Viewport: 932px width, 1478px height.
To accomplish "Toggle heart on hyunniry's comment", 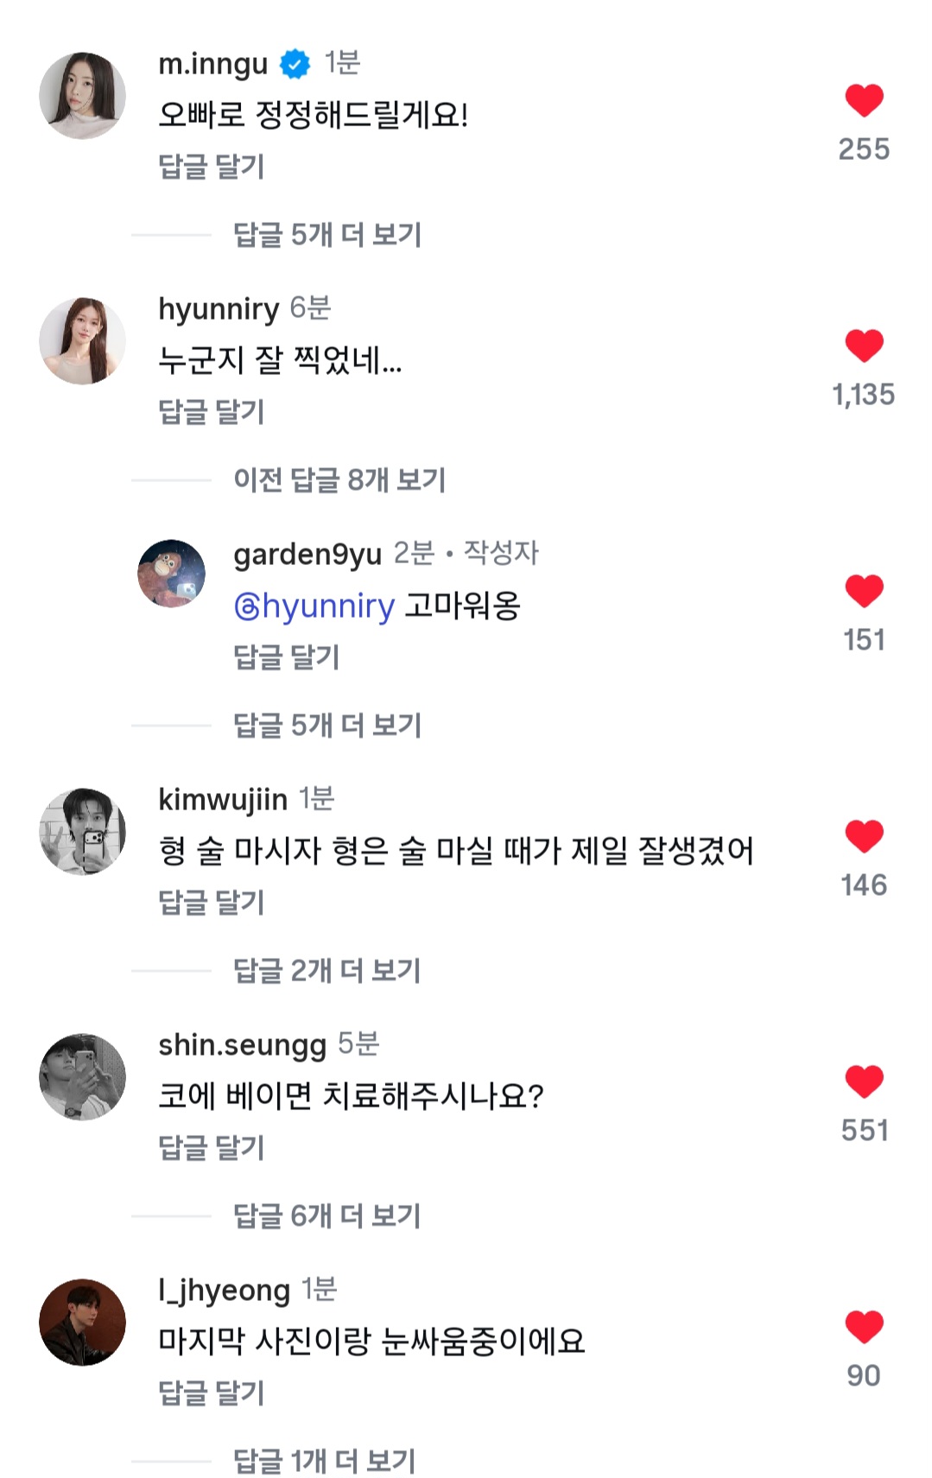I will pos(864,346).
